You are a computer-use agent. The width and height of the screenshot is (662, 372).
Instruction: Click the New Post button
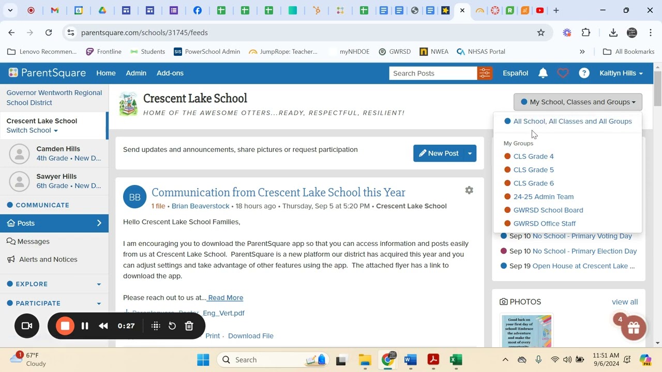click(439, 153)
